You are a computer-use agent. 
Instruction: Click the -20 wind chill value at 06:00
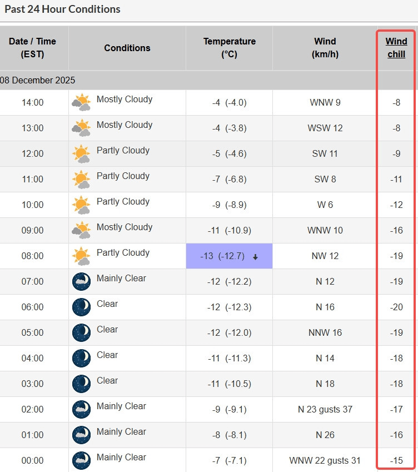(396, 307)
